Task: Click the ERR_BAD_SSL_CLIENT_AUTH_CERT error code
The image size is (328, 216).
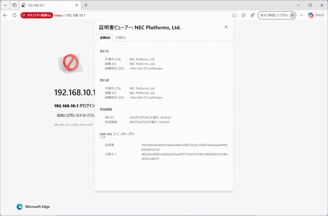Action: click(x=73, y=125)
